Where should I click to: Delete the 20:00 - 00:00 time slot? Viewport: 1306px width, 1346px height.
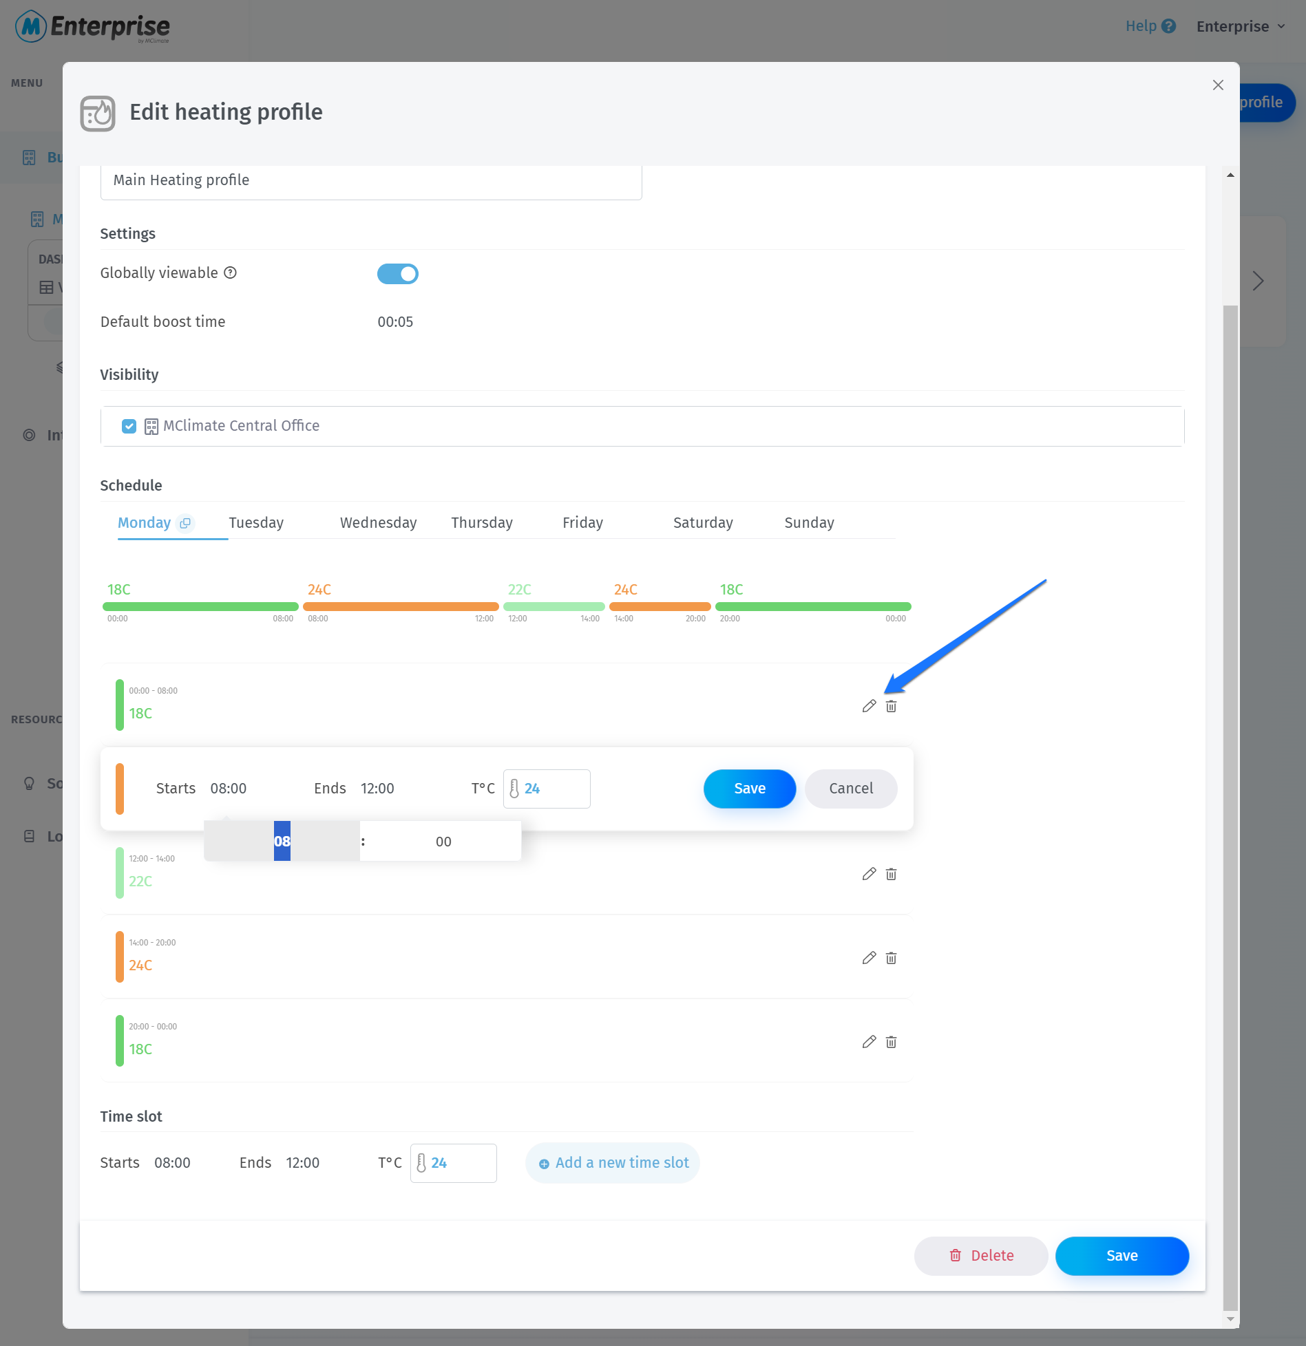pyautogui.click(x=891, y=1042)
